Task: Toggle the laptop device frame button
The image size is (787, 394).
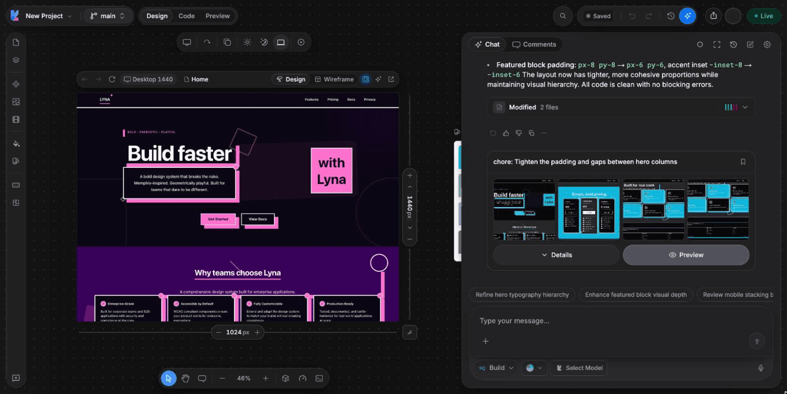Action: [280, 42]
